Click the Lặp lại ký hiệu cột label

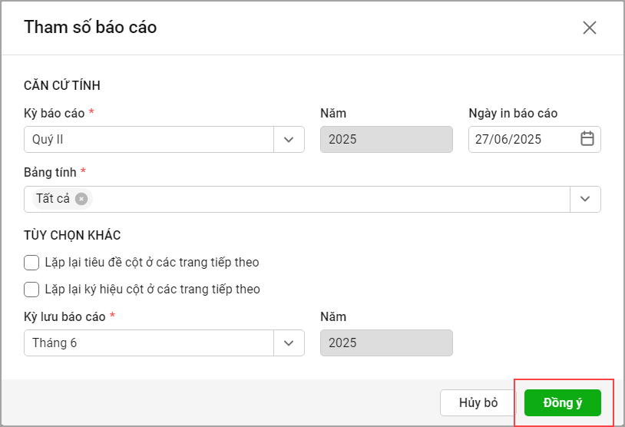[x=152, y=290]
